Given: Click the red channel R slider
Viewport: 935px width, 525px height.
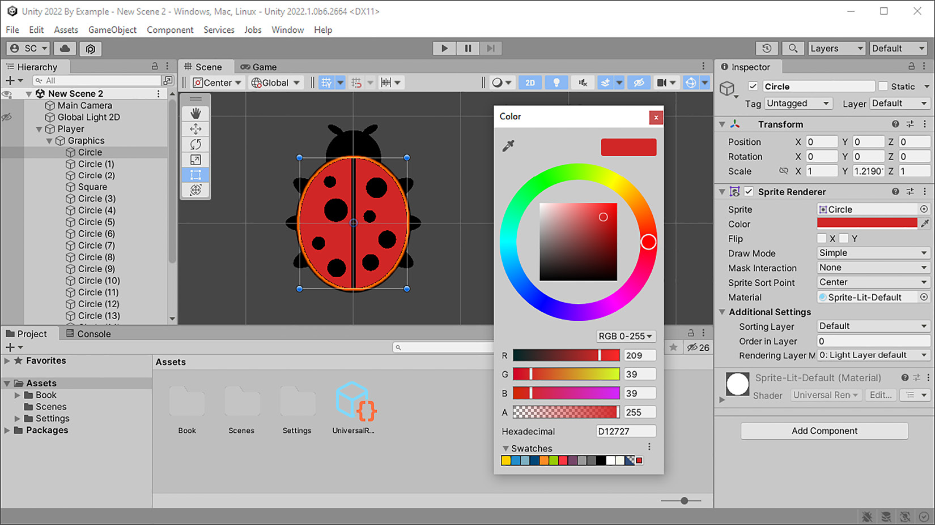Looking at the screenshot, I should pos(566,355).
